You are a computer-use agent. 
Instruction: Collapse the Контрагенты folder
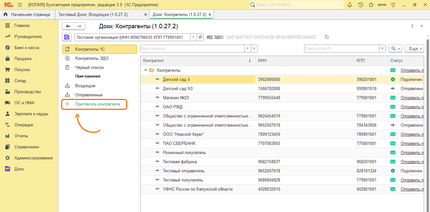pos(145,70)
